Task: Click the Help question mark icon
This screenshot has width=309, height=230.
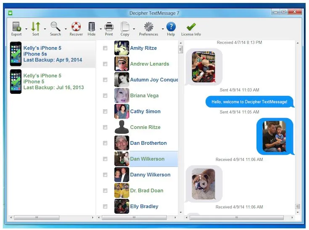Action: click(171, 27)
